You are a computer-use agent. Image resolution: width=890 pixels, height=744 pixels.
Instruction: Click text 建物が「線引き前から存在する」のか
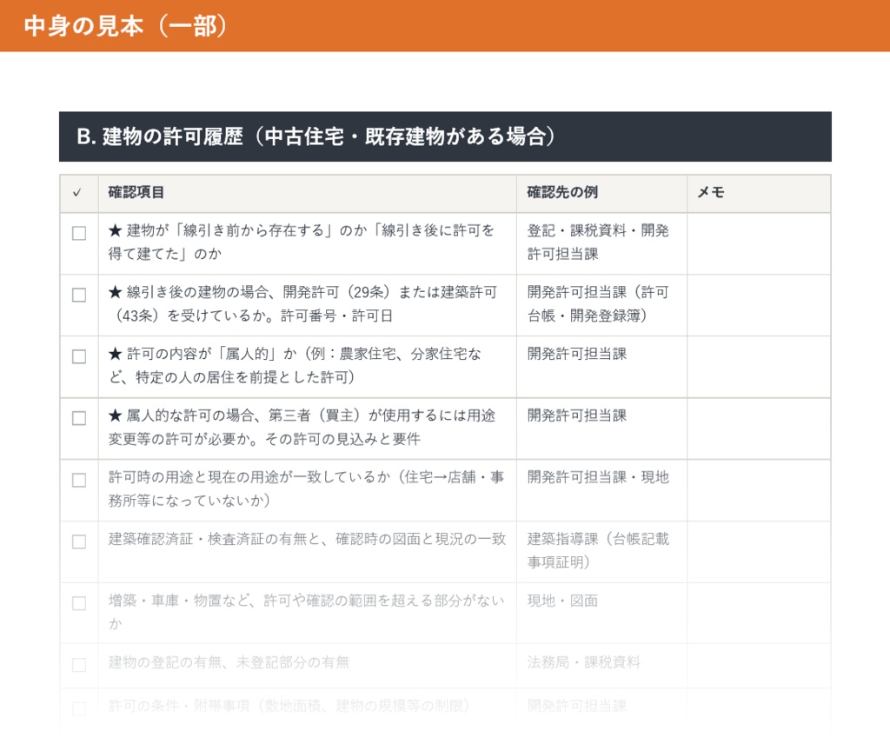pos(230,230)
